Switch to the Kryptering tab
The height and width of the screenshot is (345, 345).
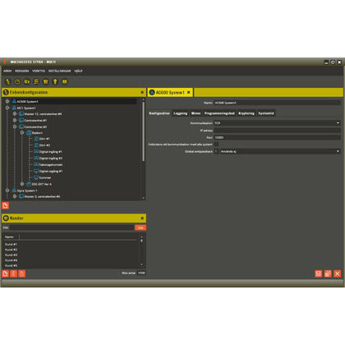(x=246, y=113)
